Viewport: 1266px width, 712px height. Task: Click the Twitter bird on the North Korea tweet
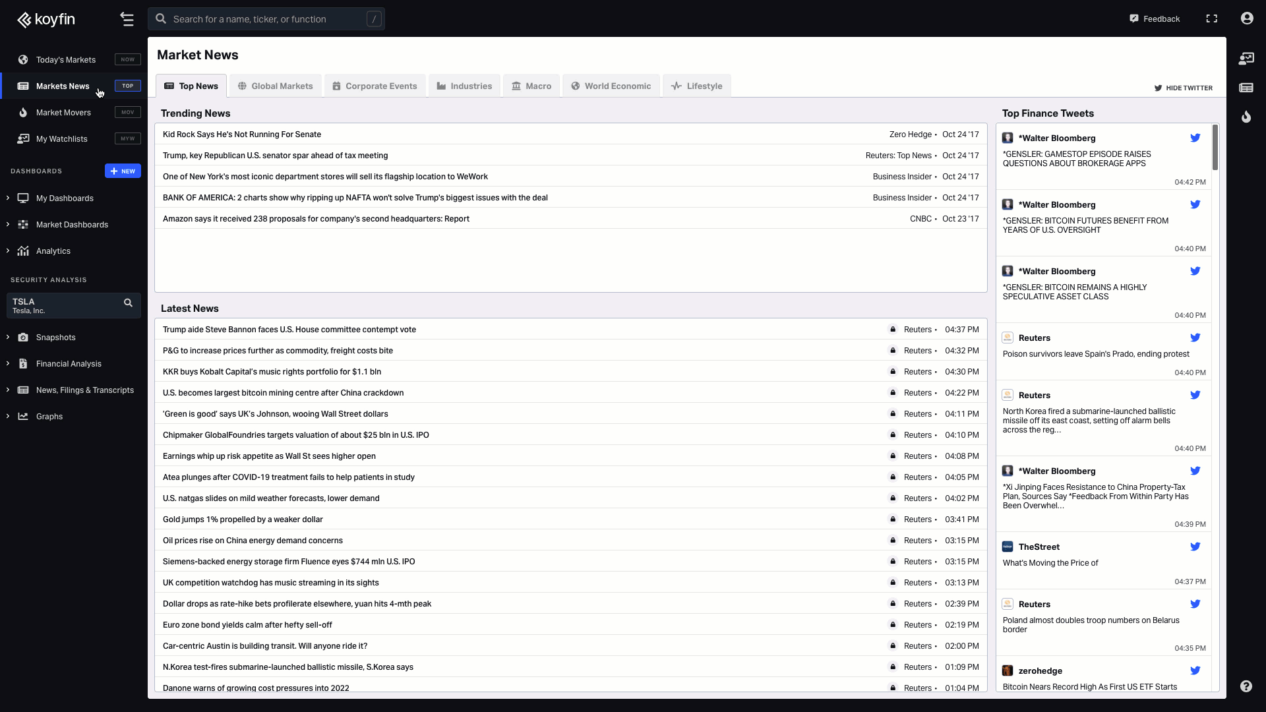pos(1195,395)
